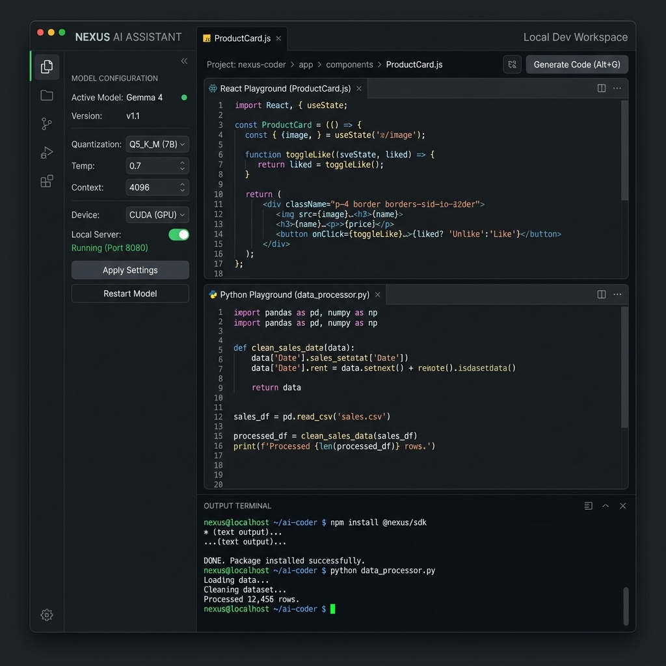Screen dimensions: 666x666
Task: Close the ProductCard.js file tab
Action: click(278, 38)
